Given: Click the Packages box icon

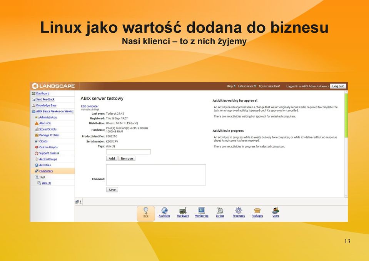Looking at the screenshot, I should click(x=257, y=211).
